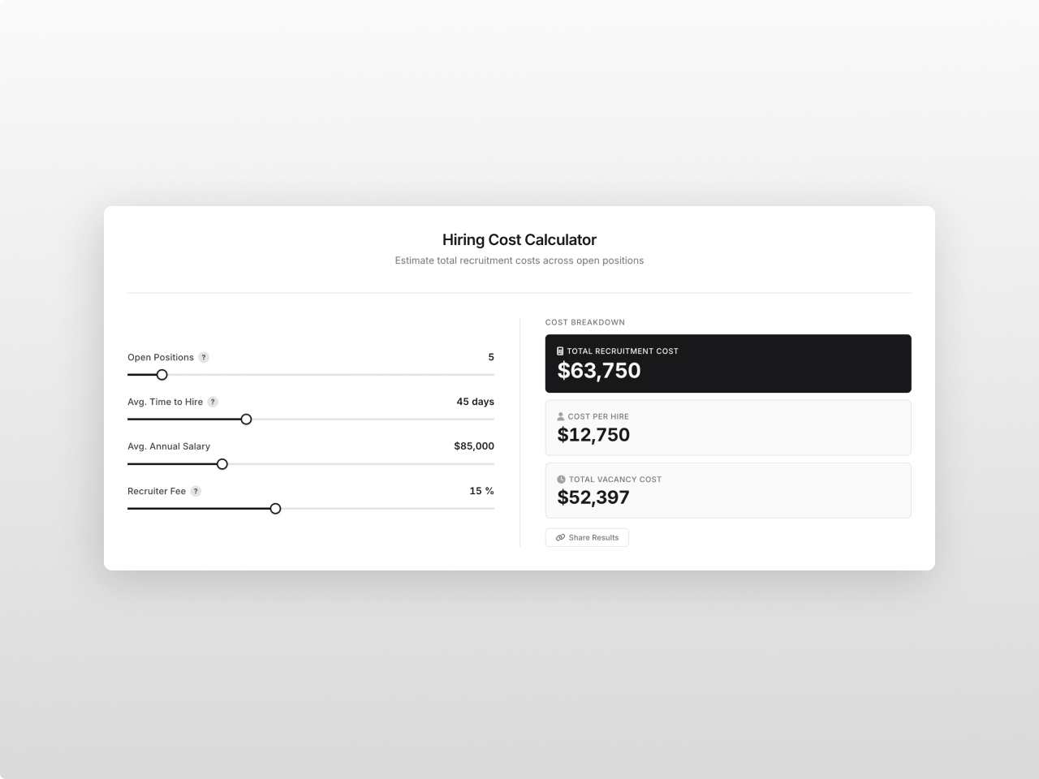Select the Cost Per Hire breakdown card
1039x779 pixels.
click(x=727, y=428)
